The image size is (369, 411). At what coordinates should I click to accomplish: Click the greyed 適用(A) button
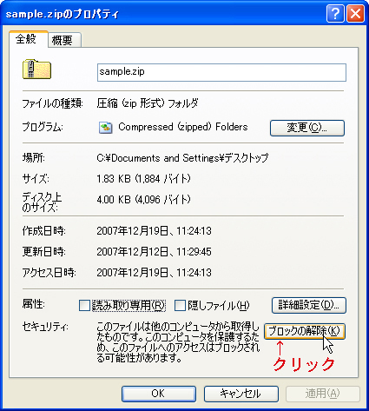point(323,394)
